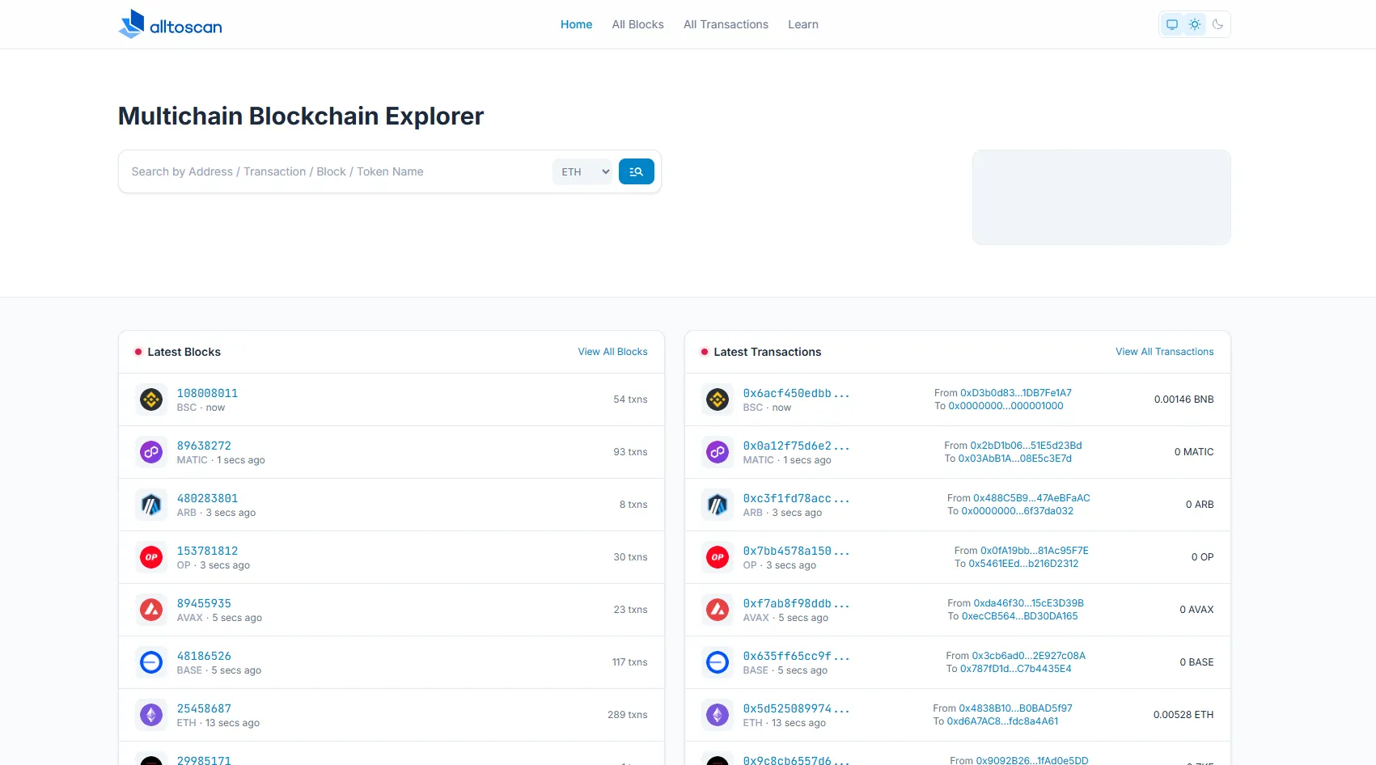Open All Blocks nav item

[x=638, y=24]
